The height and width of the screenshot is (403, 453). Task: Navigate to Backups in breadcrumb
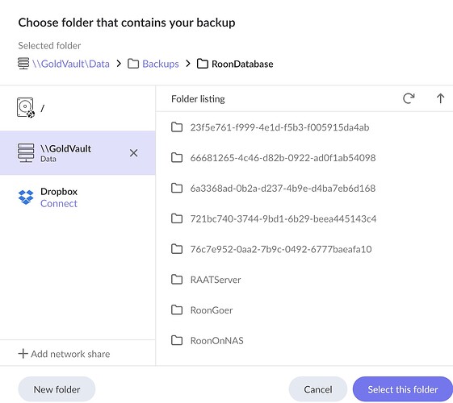(x=161, y=64)
